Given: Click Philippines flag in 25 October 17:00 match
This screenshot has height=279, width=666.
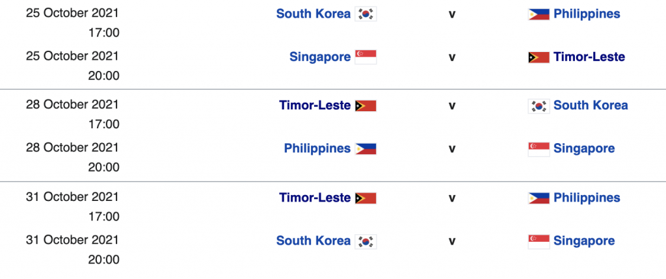Looking at the screenshot, I should [539, 14].
